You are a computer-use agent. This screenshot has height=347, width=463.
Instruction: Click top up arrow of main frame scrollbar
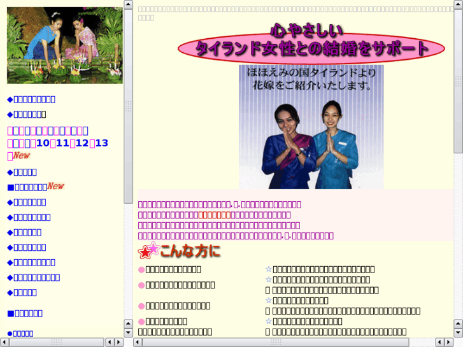(x=458, y=4)
